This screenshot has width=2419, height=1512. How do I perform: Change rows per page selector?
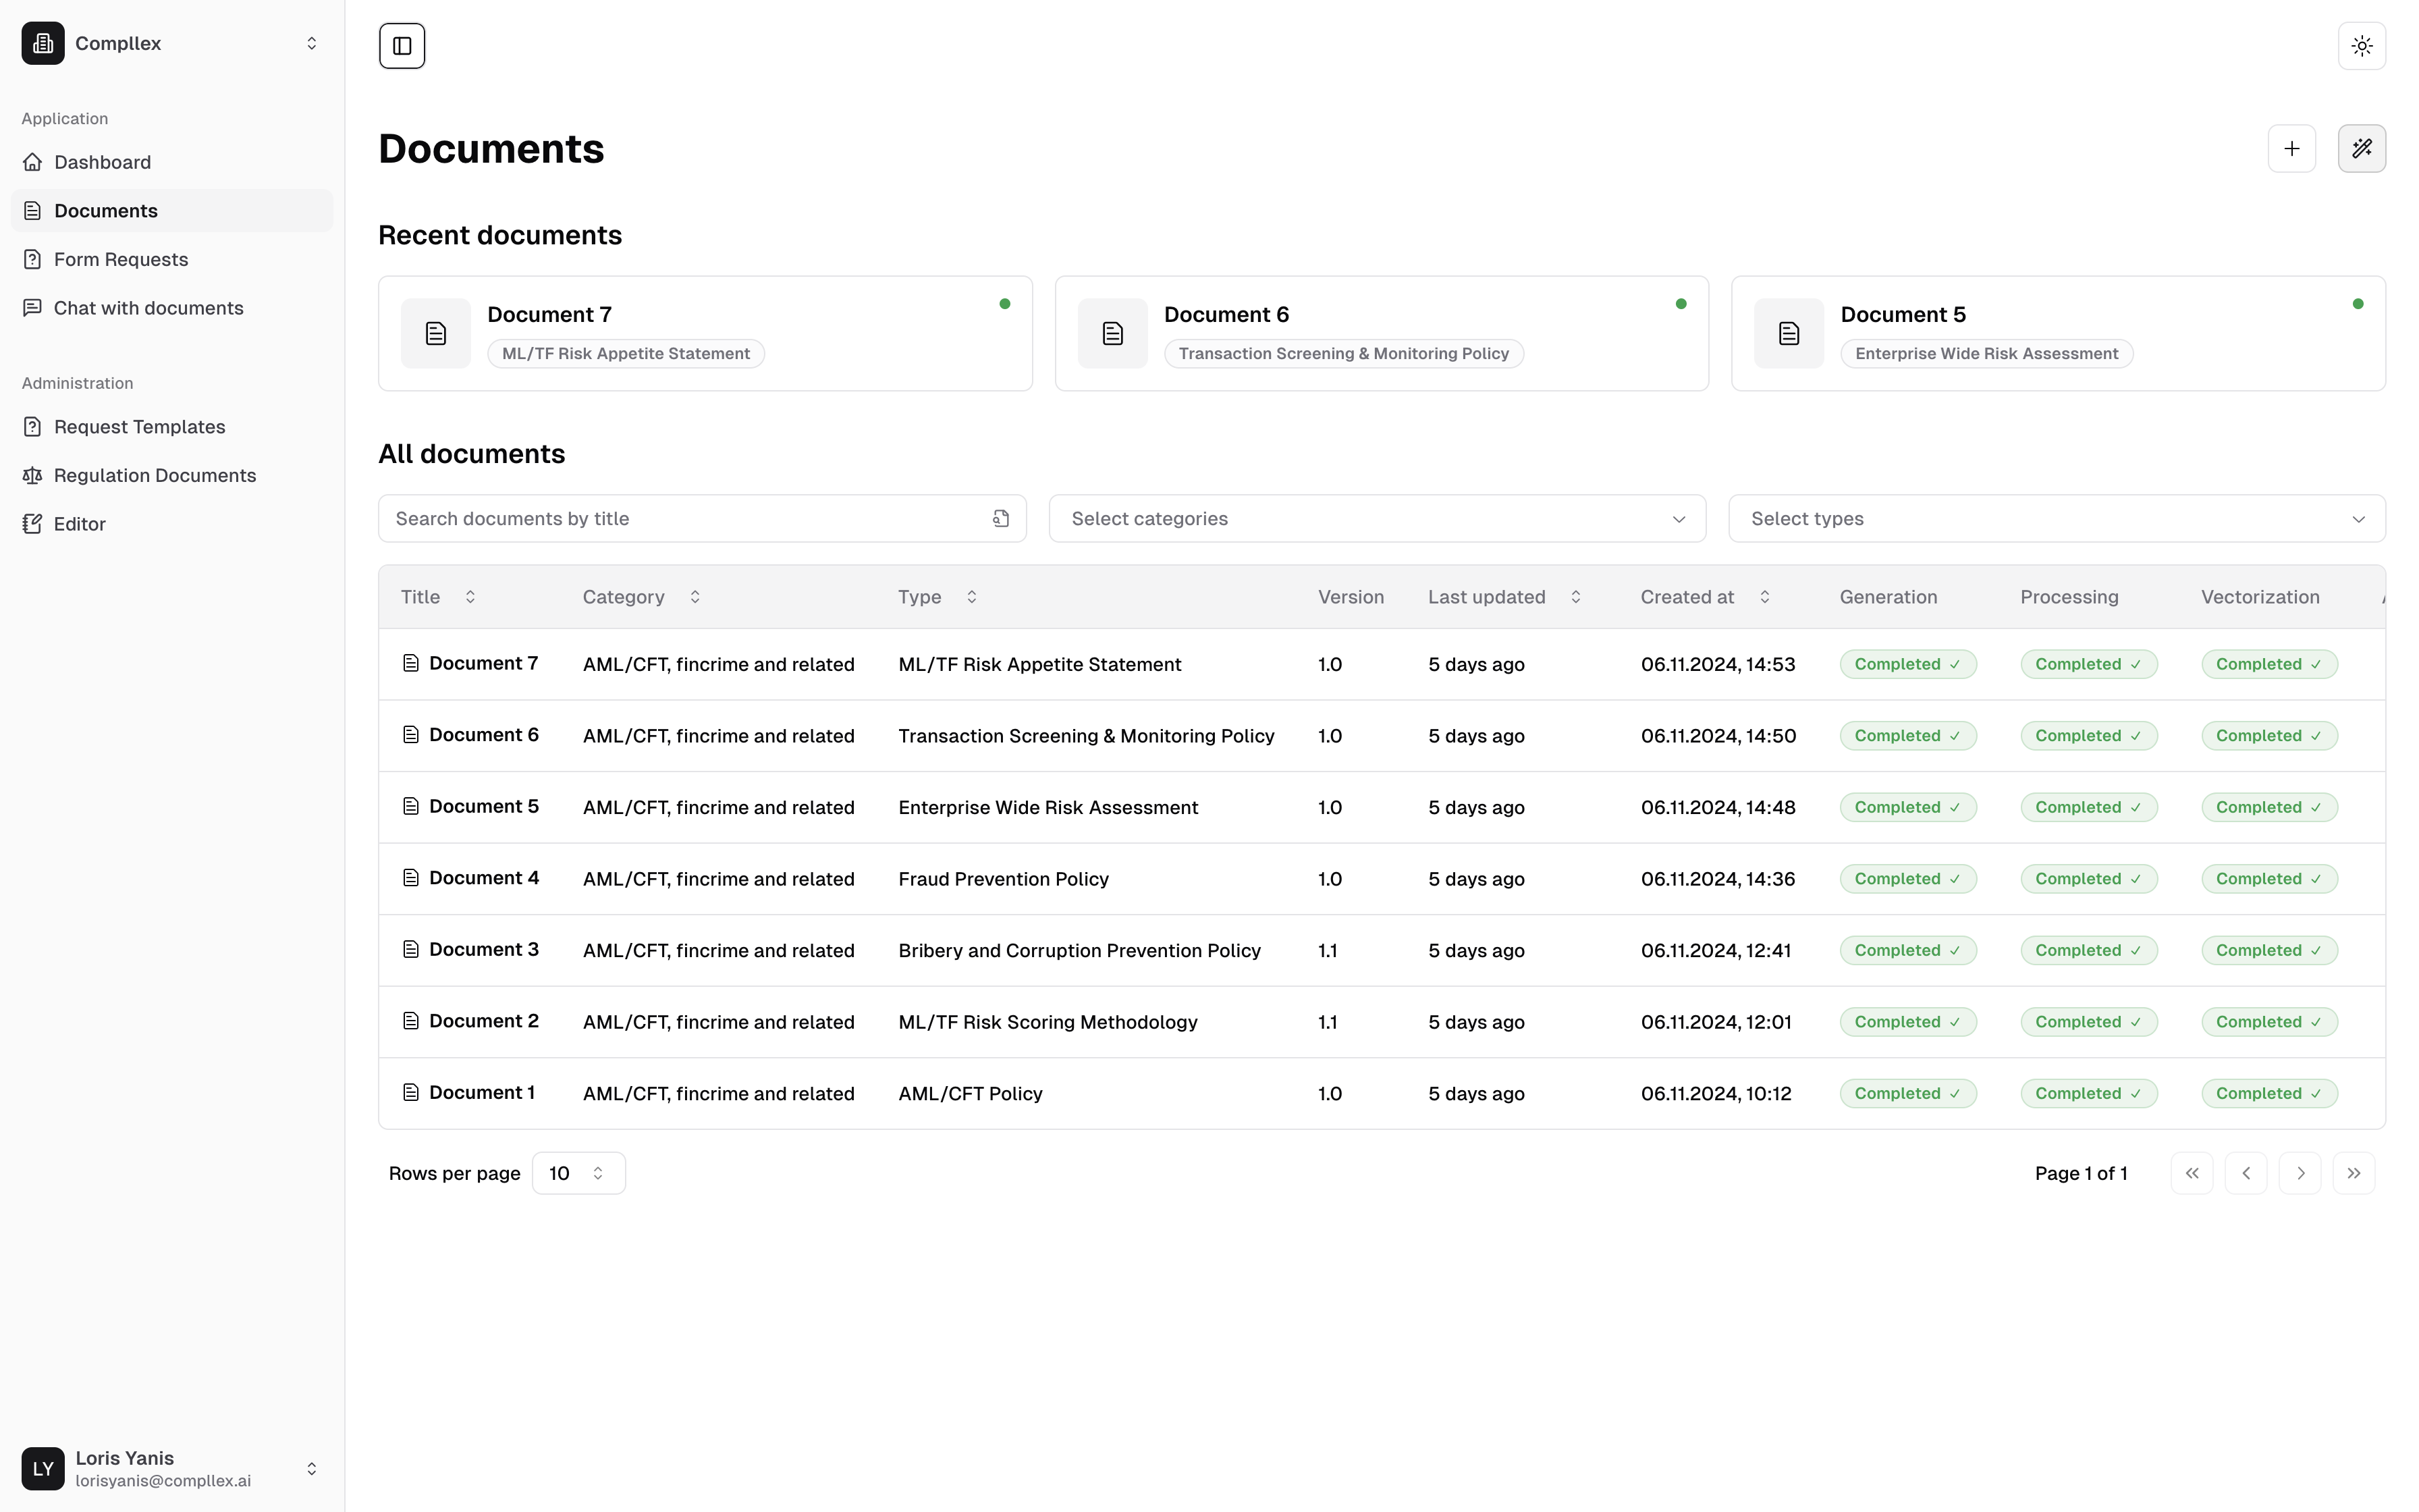tap(578, 1174)
